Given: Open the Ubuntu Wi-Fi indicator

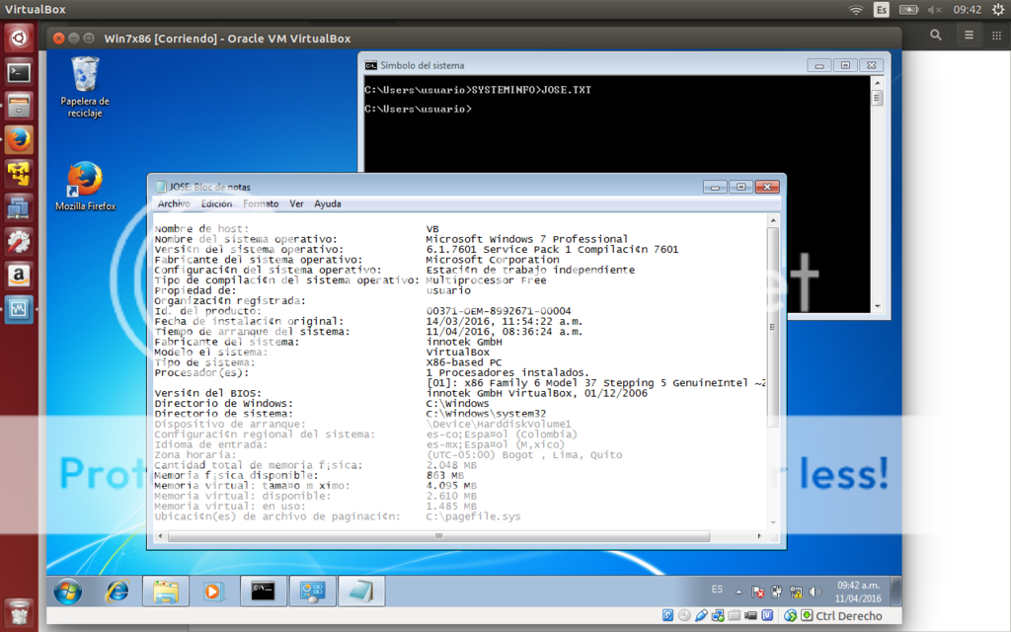Looking at the screenshot, I should pos(856,10).
